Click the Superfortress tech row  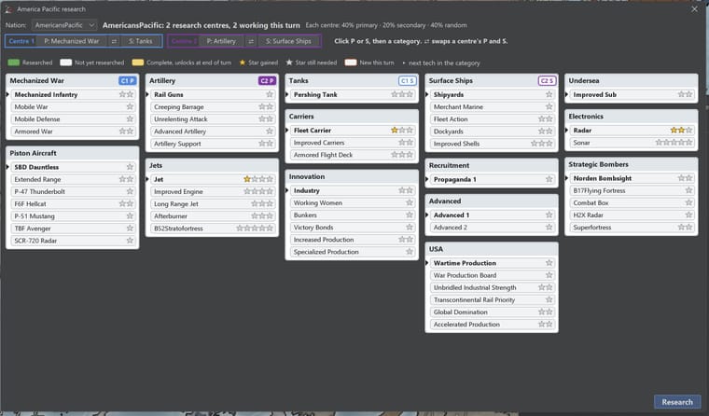click(632, 227)
